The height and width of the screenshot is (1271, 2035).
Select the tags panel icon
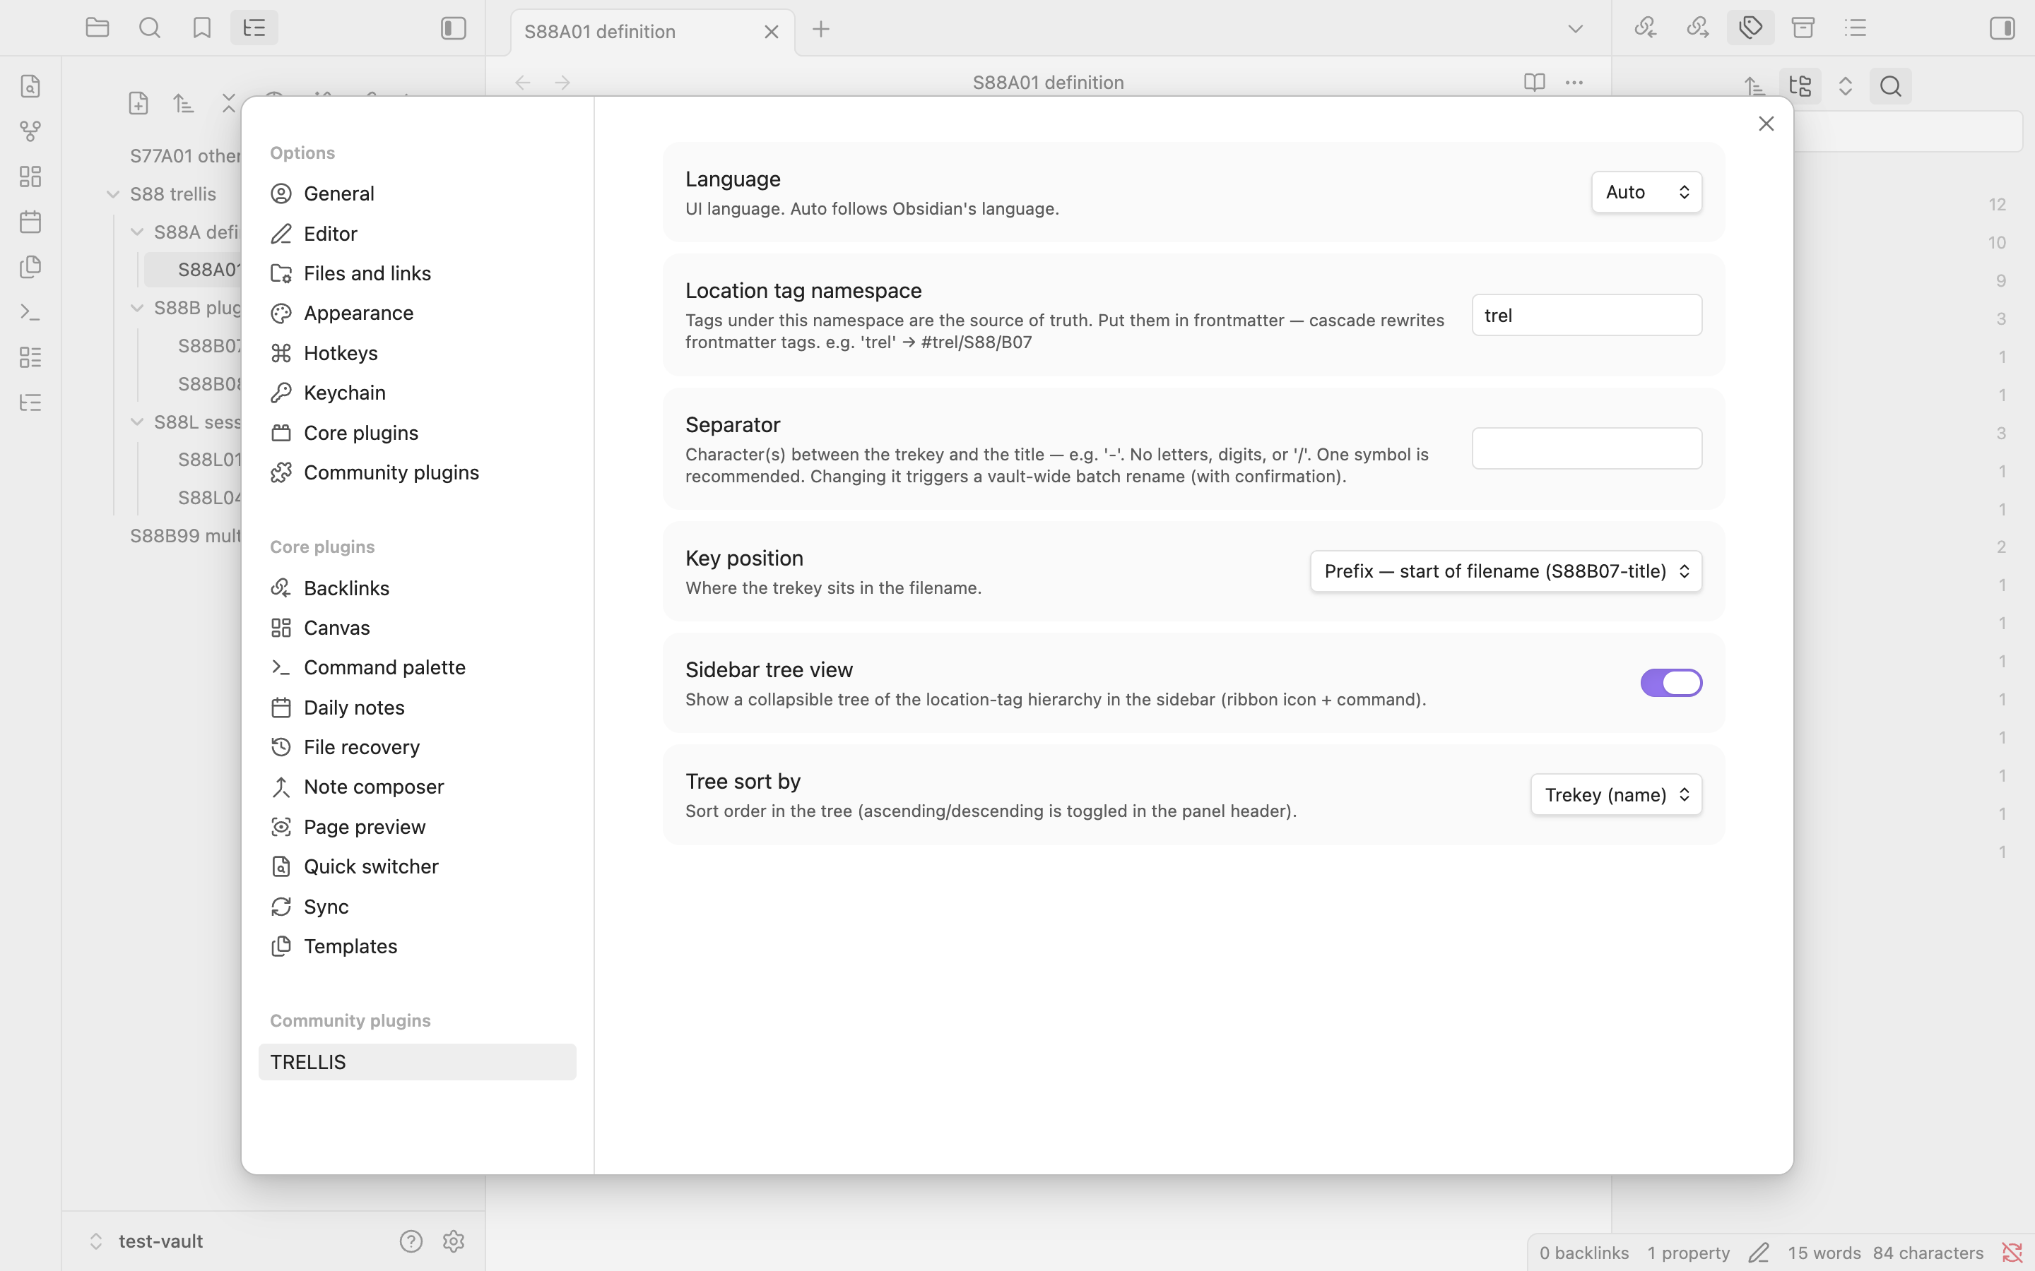tap(1751, 28)
